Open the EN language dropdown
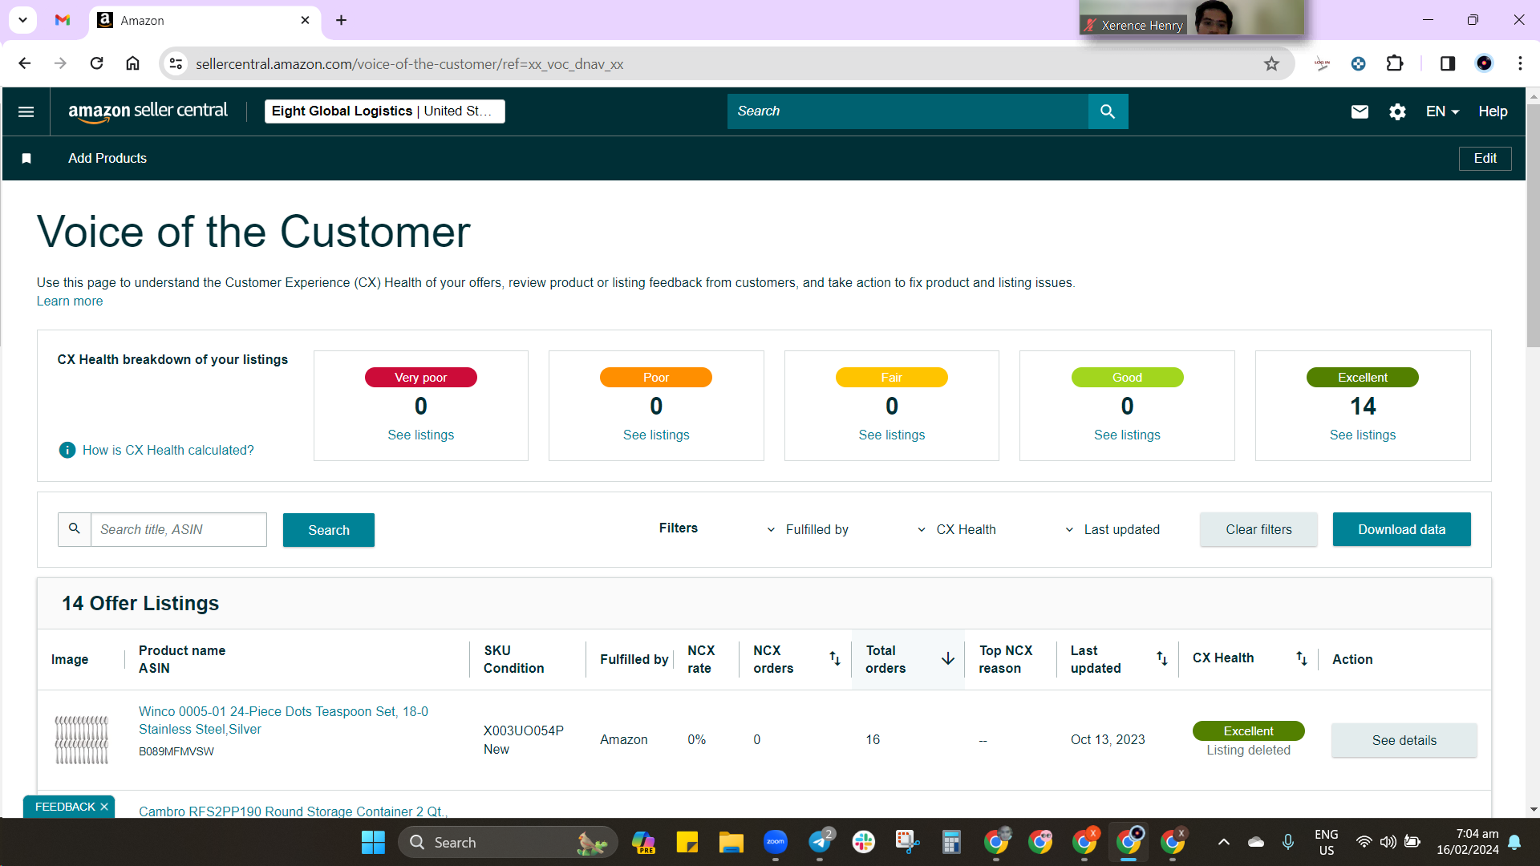The height and width of the screenshot is (866, 1540). tap(1442, 111)
